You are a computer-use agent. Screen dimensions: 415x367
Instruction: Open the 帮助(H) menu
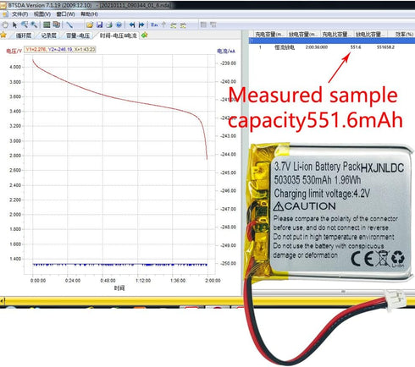[x=89, y=14]
